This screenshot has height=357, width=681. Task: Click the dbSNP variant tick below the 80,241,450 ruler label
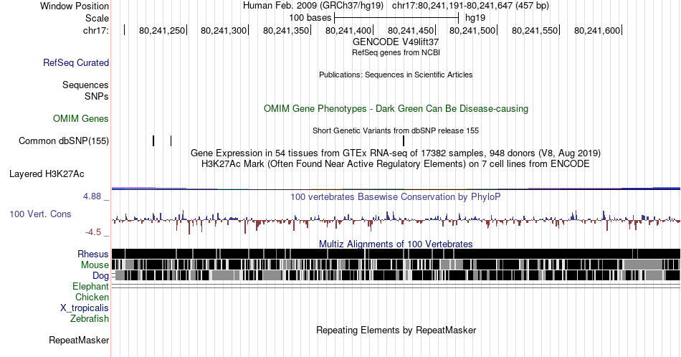click(404, 141)
